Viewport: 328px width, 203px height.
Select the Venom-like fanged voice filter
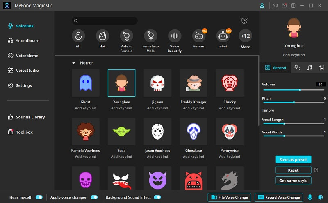coord(121,178)
